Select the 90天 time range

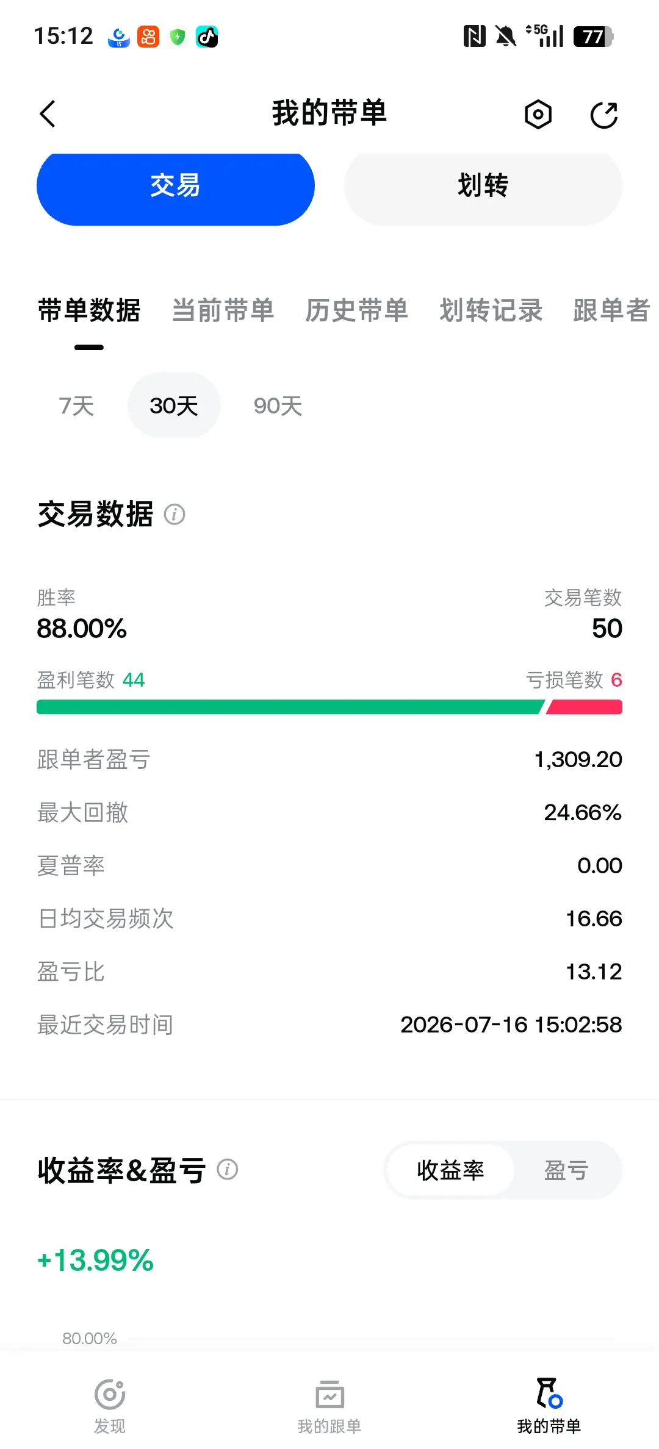point(278,406)
